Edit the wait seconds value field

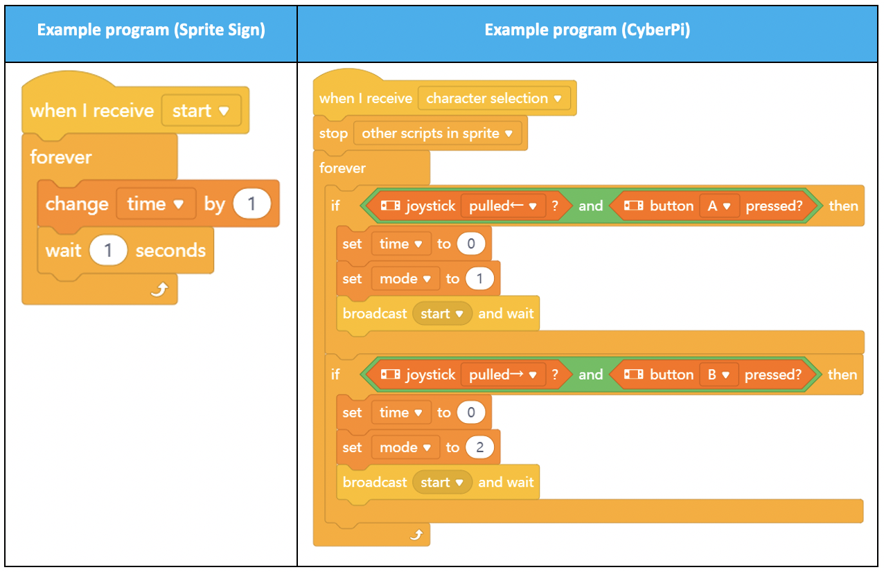tap(108, 250)
